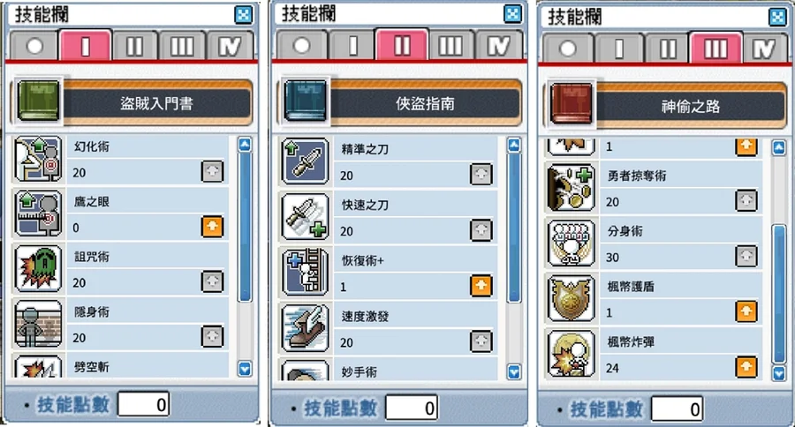Raise 恢復術+ level with orange arrow
The width and height of the screenshot is (795, 427).
pos(481,286)
